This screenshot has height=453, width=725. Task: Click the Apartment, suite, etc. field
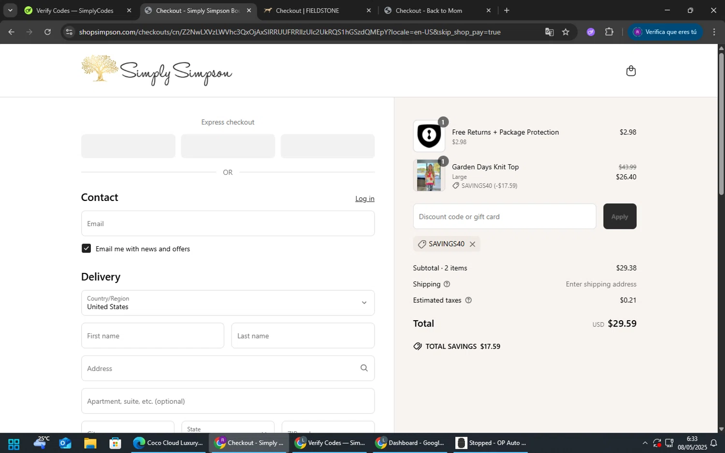228,401
